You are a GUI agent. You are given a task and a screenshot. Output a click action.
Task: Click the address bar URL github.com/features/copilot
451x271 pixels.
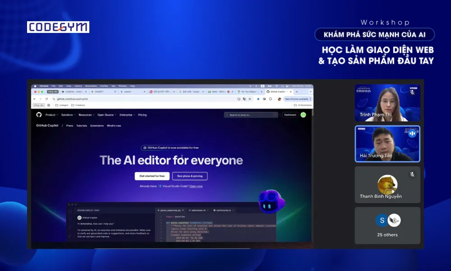pos(73,99)
